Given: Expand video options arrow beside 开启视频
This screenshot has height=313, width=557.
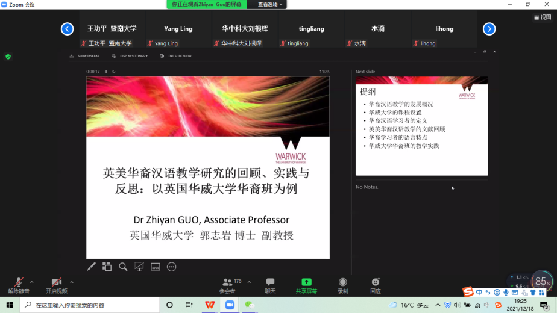Looking at the screenshot, I should 72,282.
